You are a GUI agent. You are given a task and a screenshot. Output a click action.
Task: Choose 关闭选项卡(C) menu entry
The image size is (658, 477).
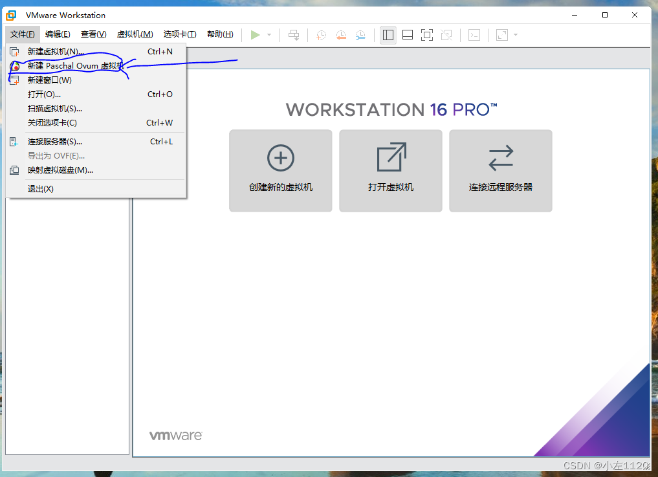(96, 123)
